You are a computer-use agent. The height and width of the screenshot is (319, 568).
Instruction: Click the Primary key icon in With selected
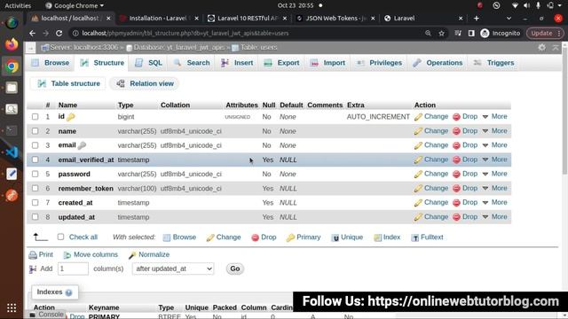point(290,237)
